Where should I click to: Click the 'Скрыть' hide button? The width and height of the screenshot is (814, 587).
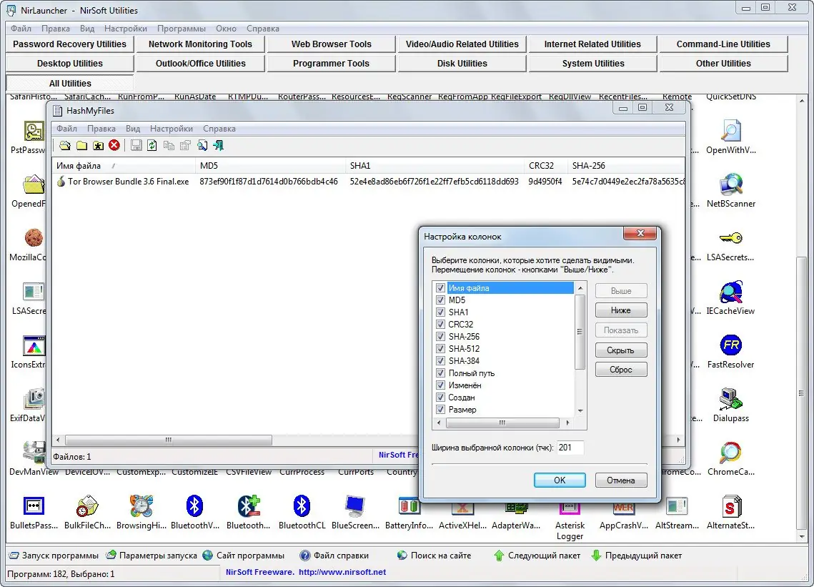click(x=621, y=350)
